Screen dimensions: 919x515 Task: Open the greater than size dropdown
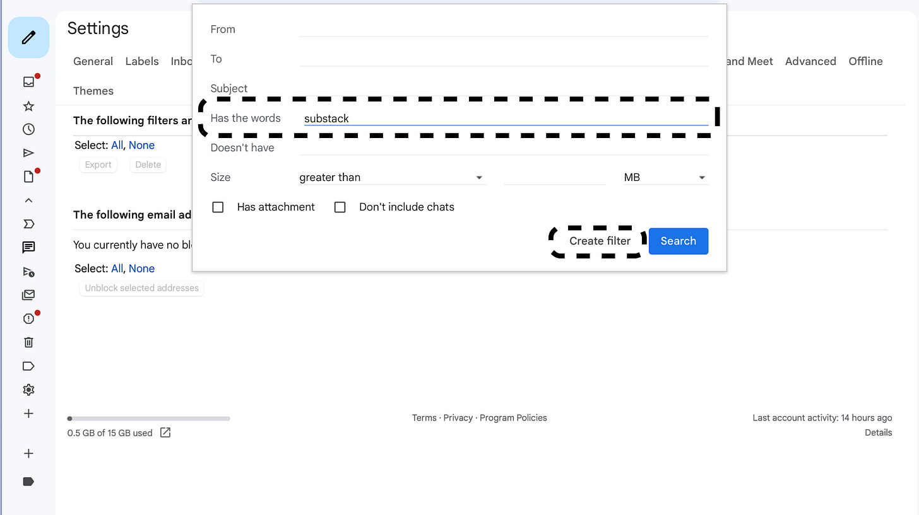point(391,177)
